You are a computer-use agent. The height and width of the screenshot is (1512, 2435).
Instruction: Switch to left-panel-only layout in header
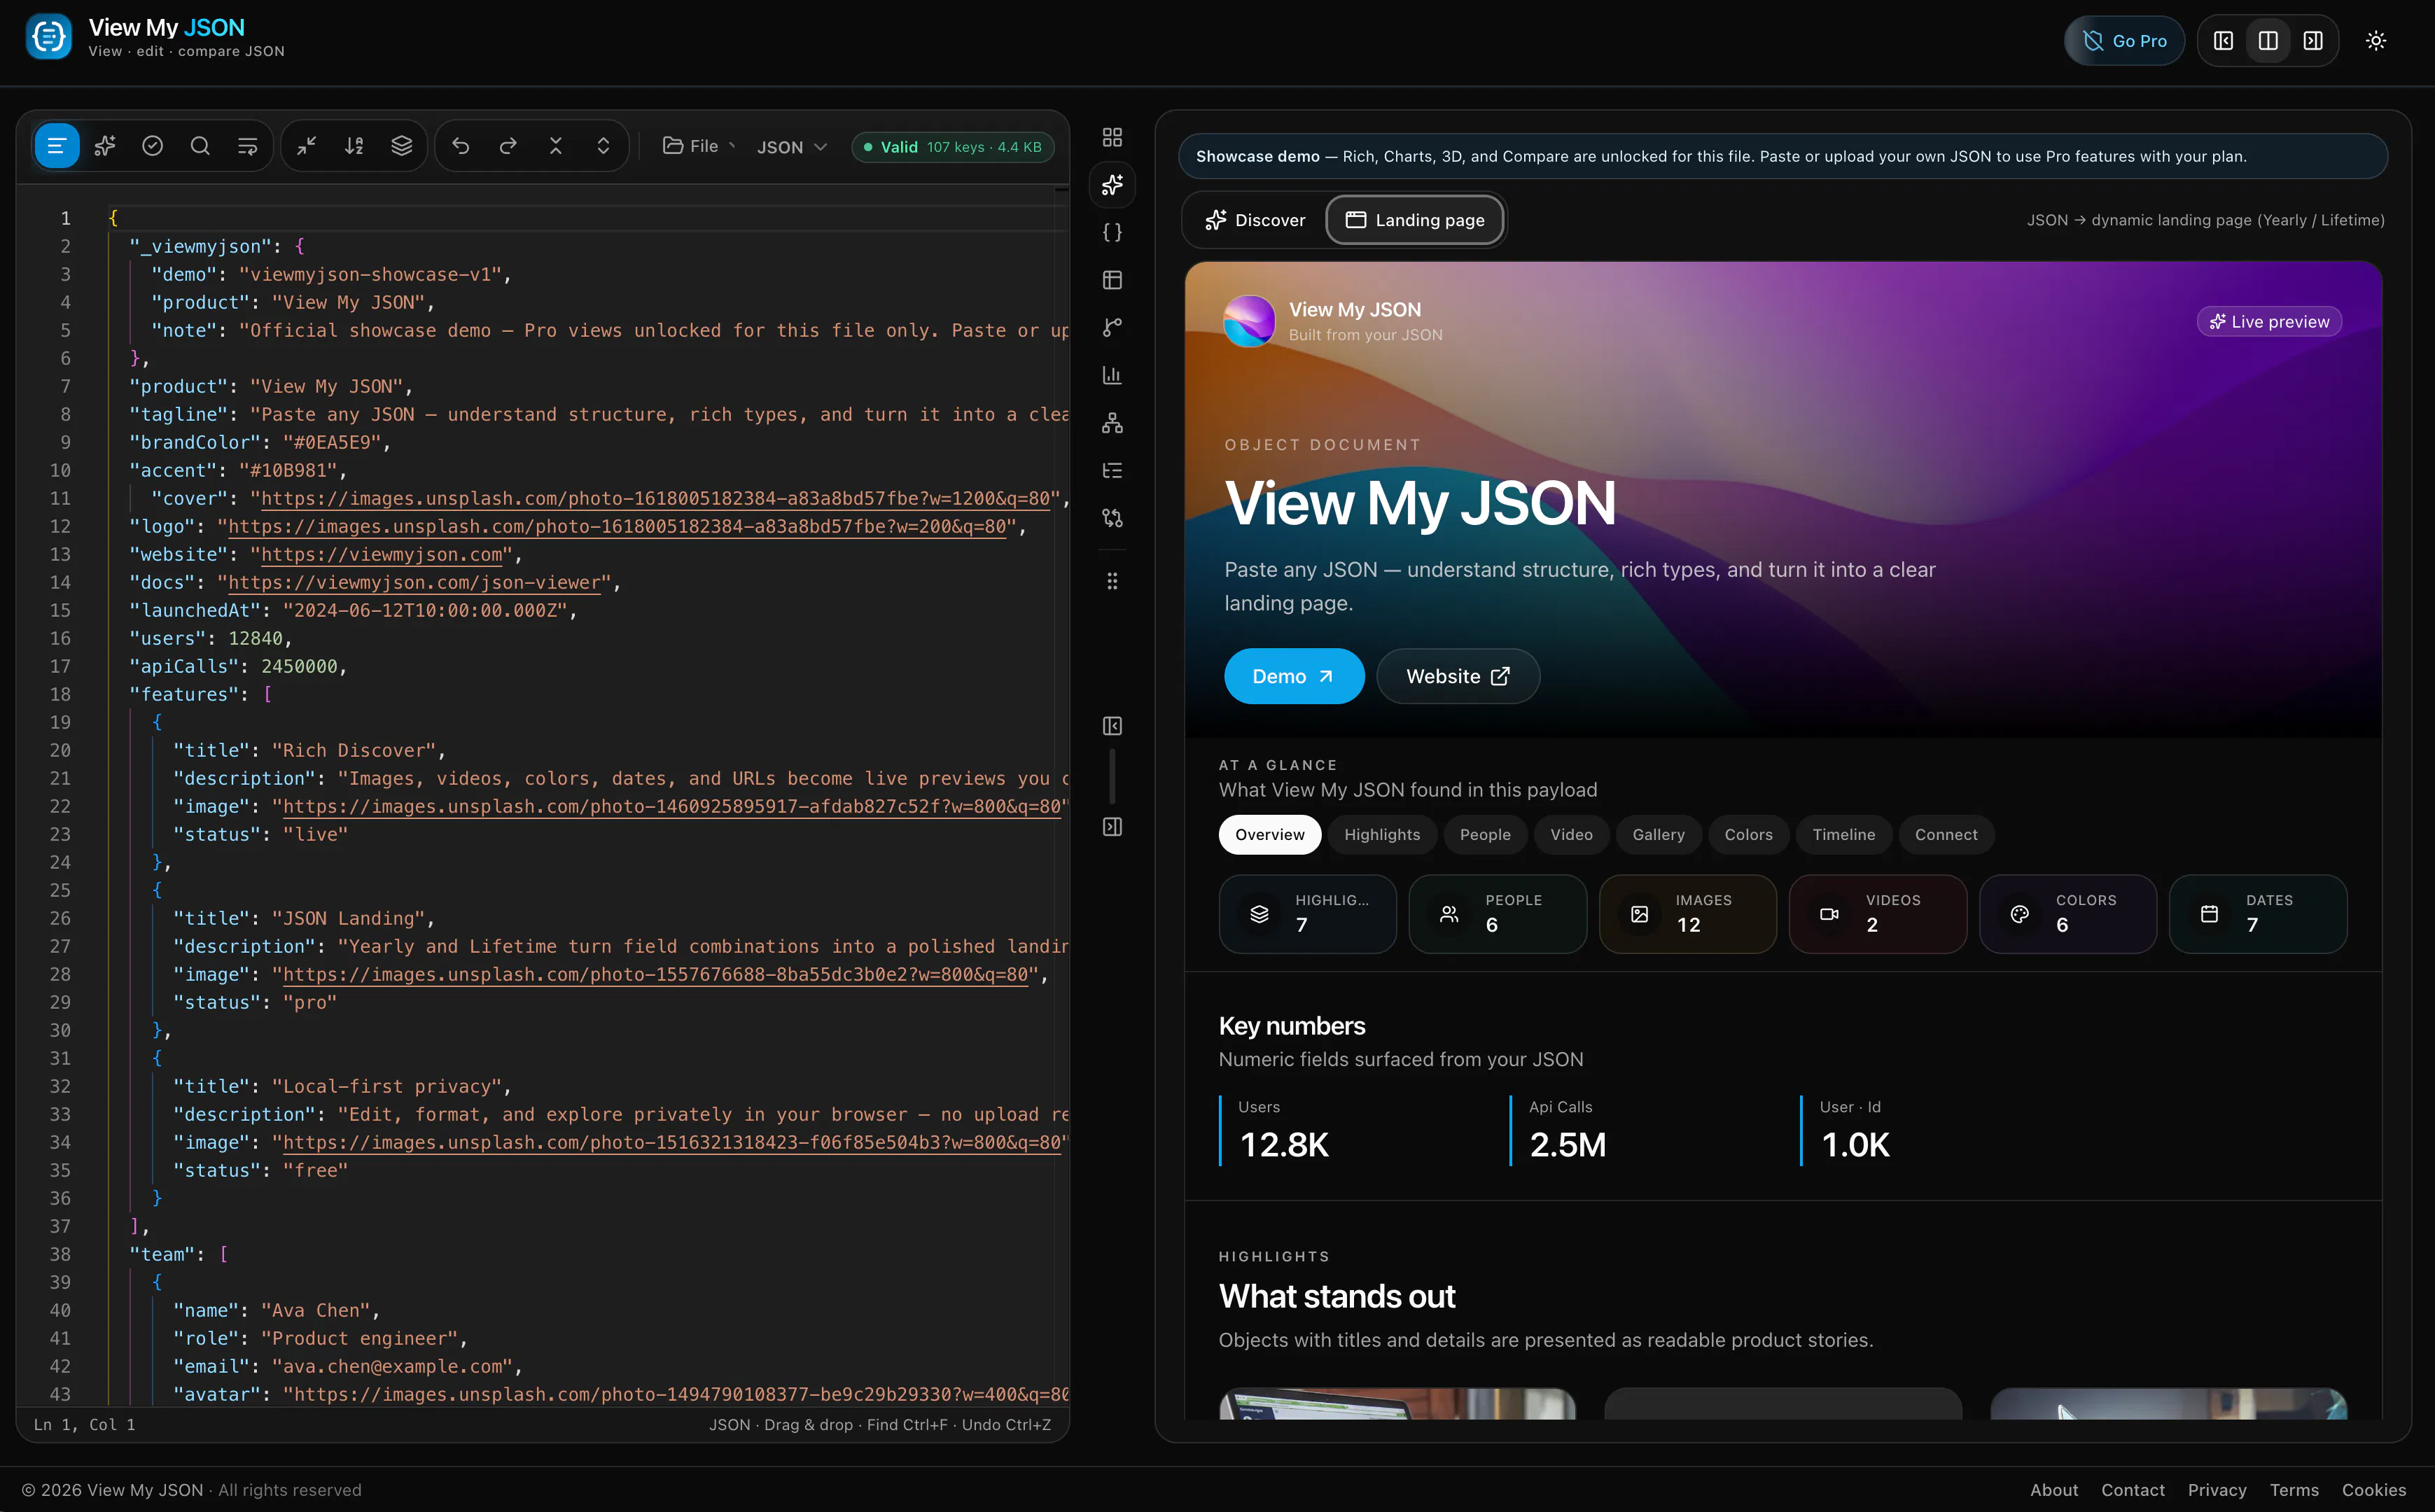(x=2224, y=41)
